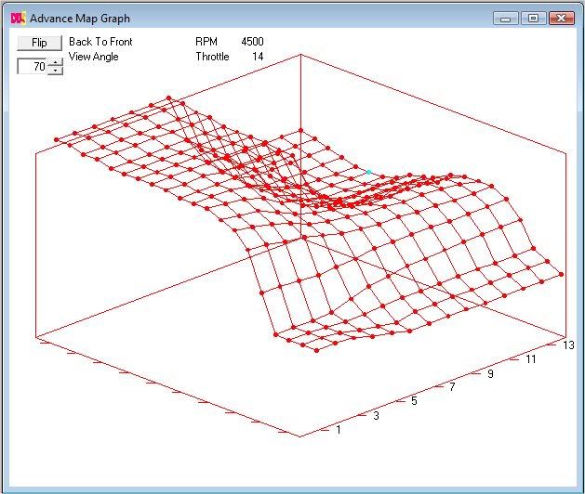Click the Throttle value 14

pos(258,57)
